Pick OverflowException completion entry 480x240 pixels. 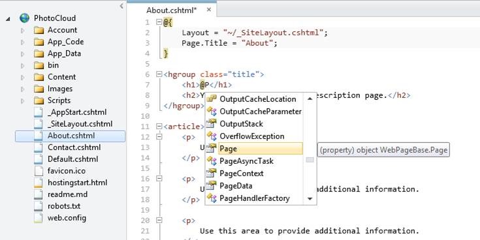tap(252, 136)
